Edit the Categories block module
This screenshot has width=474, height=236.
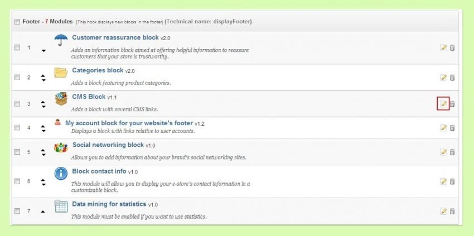(443, 77)
